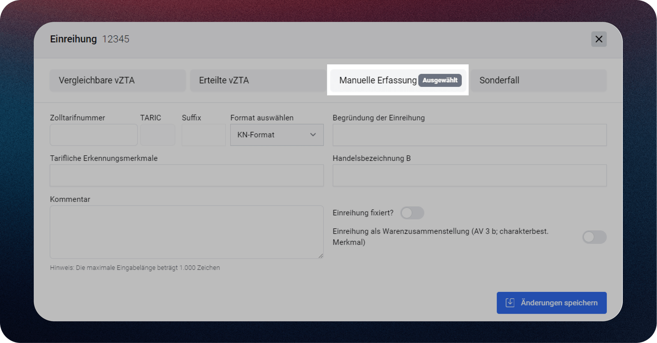The width and height of the screenshot is (657, 343).
Task: Switch to the Vergleichbare vZTA tab
Action: pyautogui.click(x=118, y=80)
